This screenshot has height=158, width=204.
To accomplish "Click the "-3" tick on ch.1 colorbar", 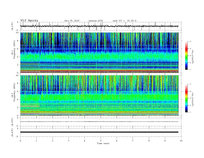I will click(190, 42).
